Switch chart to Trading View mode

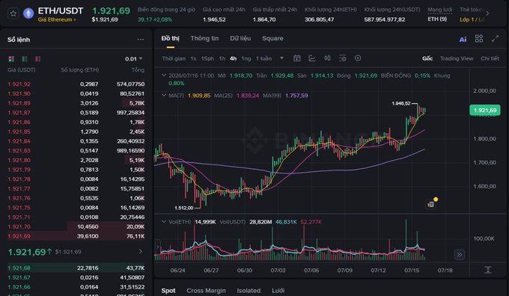coord(457,58)
